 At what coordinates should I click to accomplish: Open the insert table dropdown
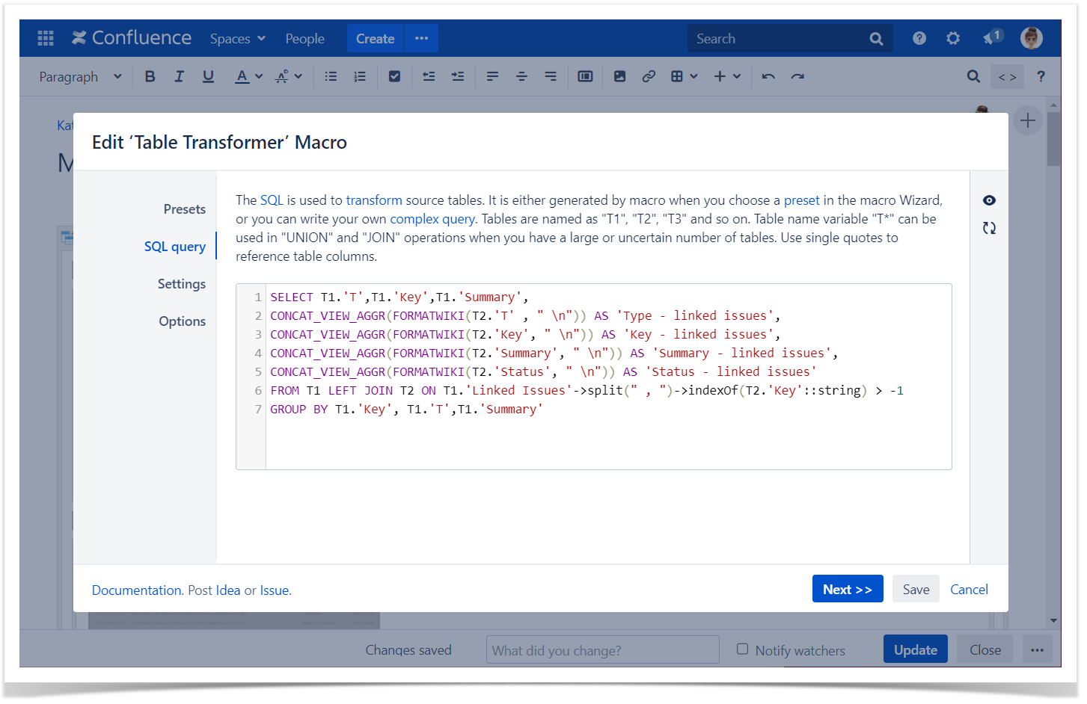coord(684,76)
